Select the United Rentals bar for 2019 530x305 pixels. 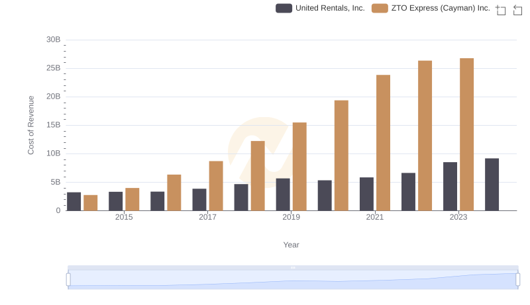(x=283, y=195)
